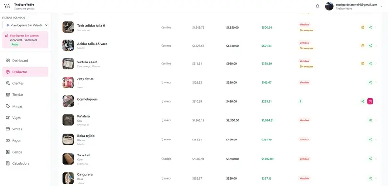Open the Productos section
The image size is (388, 186).
coord(25,72)
